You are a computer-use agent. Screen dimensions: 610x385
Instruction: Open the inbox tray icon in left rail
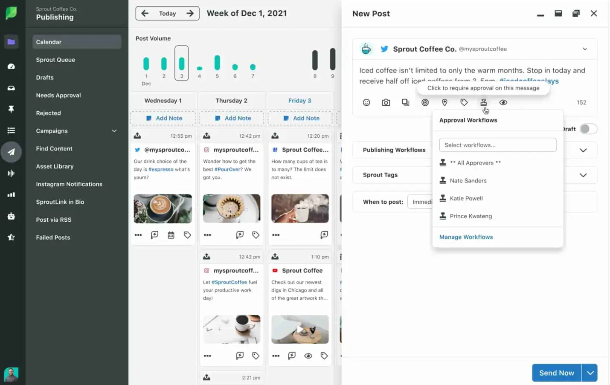[11, 88]
